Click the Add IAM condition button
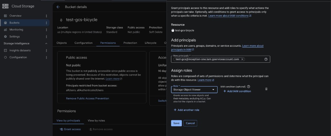Viewport: 331px width, 136px height. coord(237,91)
